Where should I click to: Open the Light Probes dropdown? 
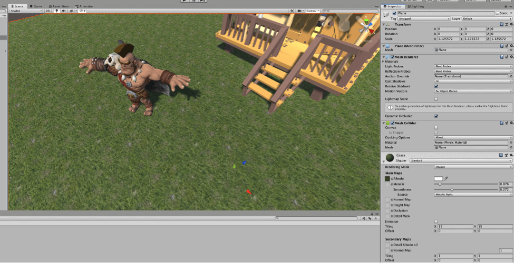point(473,66)
